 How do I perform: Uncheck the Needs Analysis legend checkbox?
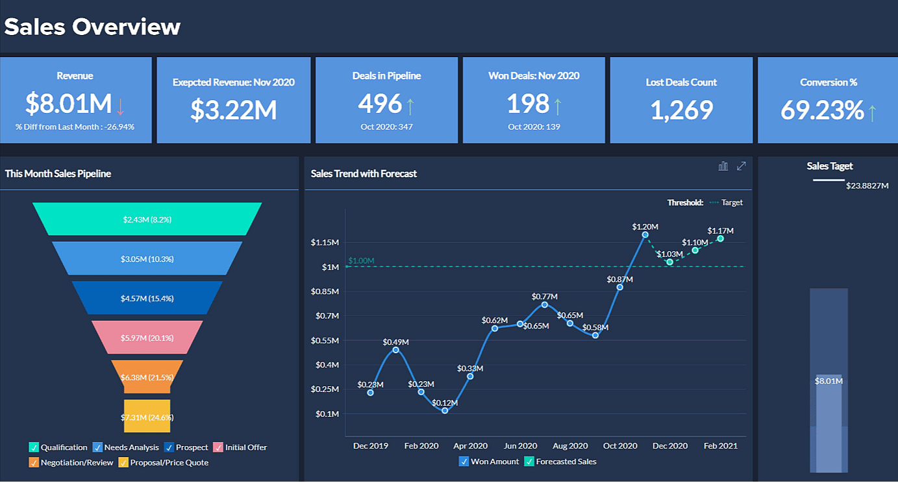(x=98, y=447)
